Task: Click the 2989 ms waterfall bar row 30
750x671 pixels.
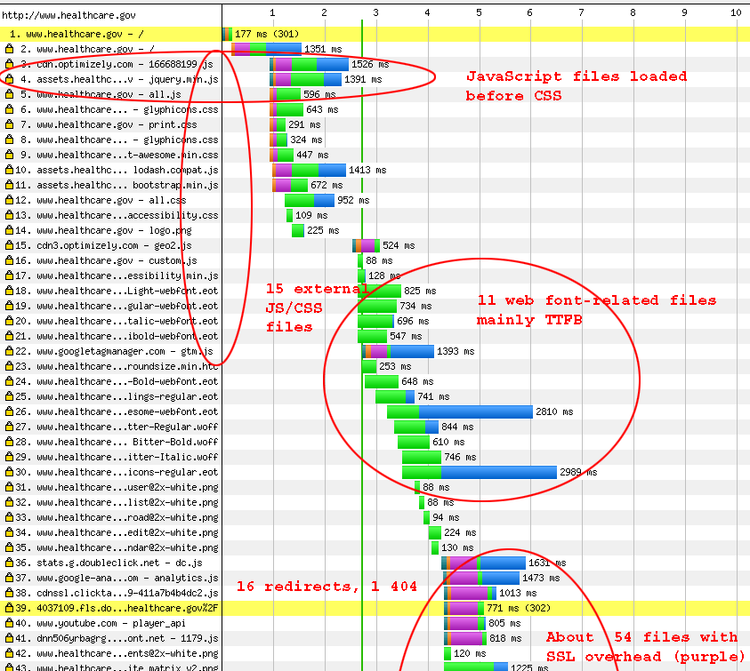Action: [x=480, y=472]
